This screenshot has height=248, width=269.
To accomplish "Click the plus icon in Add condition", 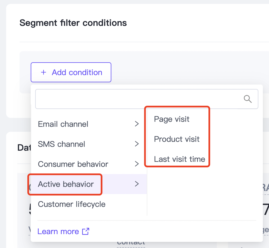I will (44, 72).
